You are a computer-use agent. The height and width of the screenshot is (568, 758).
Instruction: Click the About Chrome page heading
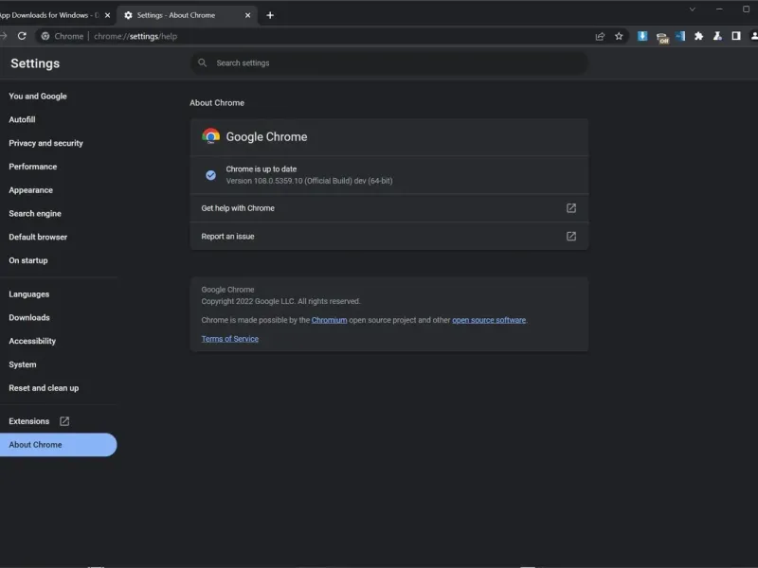(217, 103)
